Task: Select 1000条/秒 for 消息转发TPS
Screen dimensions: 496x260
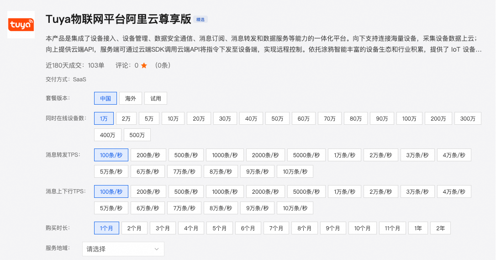Action: [x=225, y=155]
